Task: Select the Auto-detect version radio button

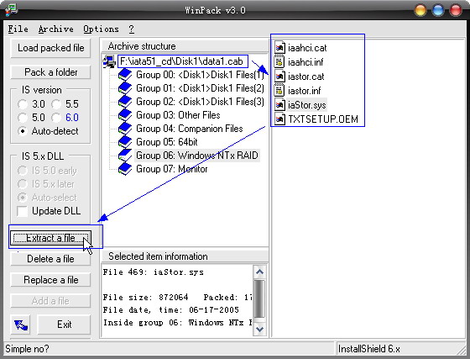Action: [x=23, y=131]
